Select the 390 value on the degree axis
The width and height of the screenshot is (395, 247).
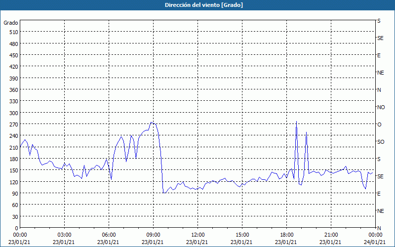pyautogui.click(x=14, y=79)
